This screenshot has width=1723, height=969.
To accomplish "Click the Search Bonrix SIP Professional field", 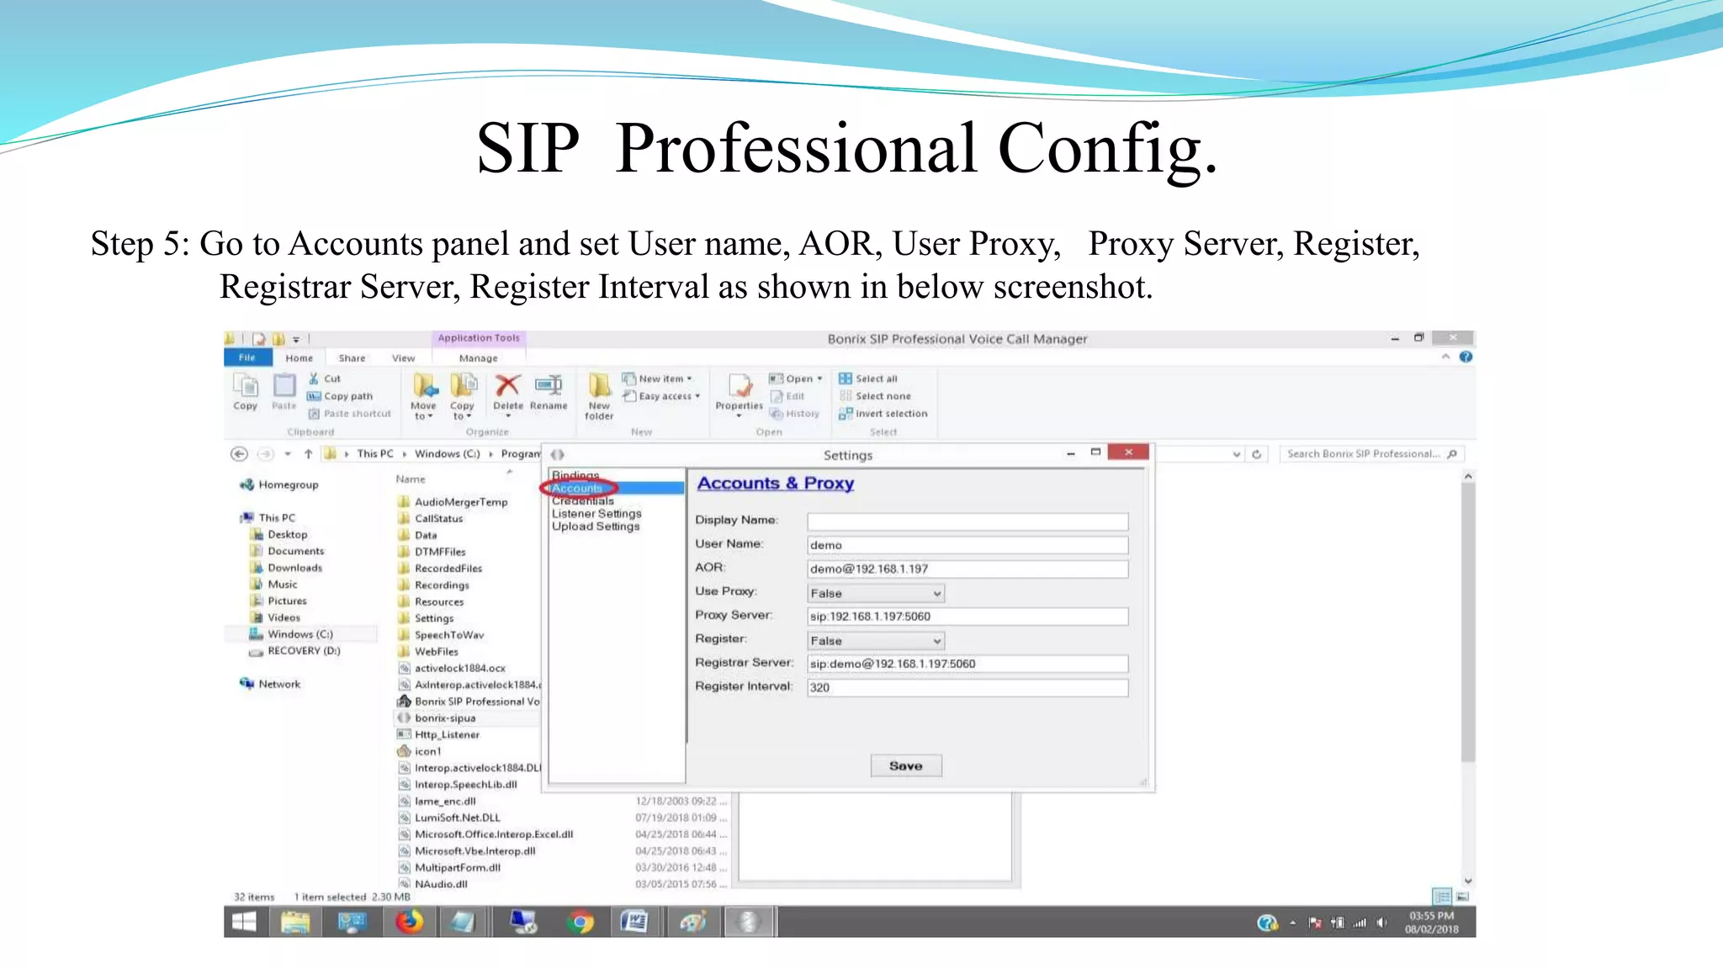I will pos(1371,454).
